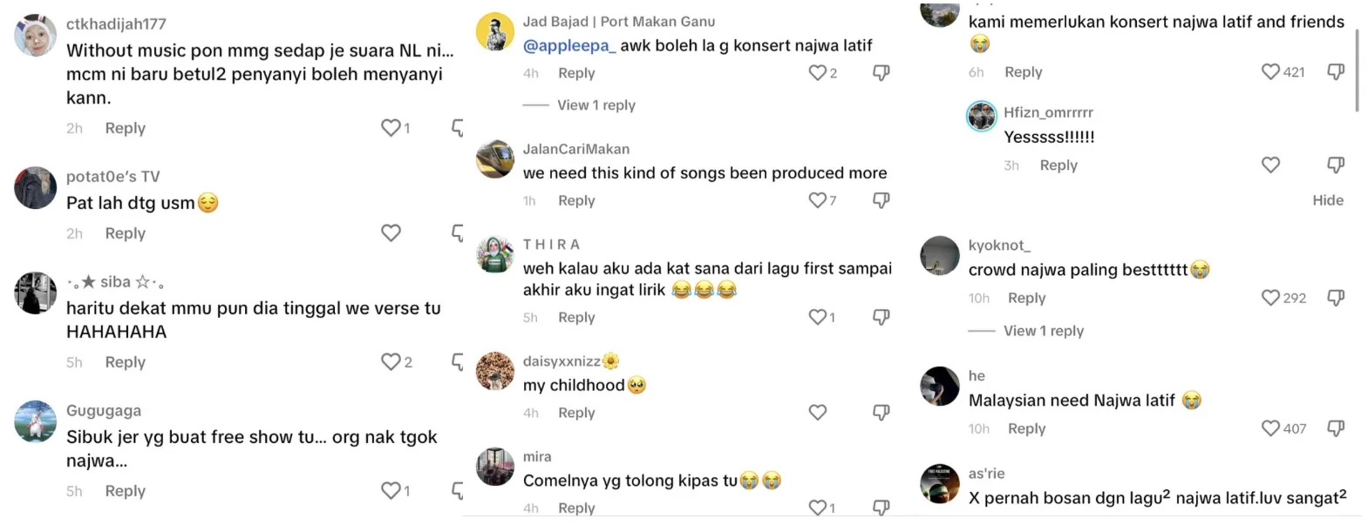Dislike Jad Bajad's comment

(881, 72)
